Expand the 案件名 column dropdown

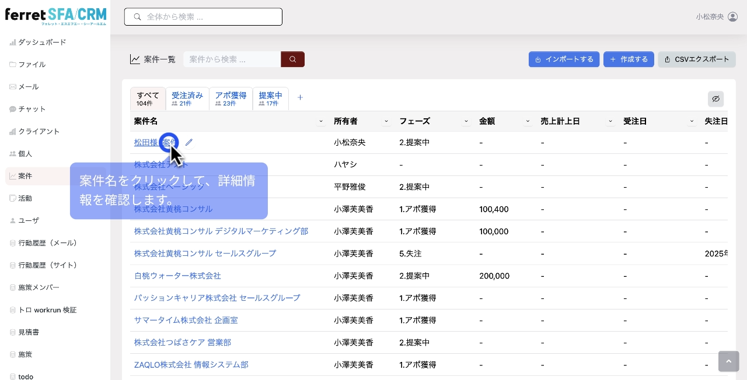pos(321,121)
